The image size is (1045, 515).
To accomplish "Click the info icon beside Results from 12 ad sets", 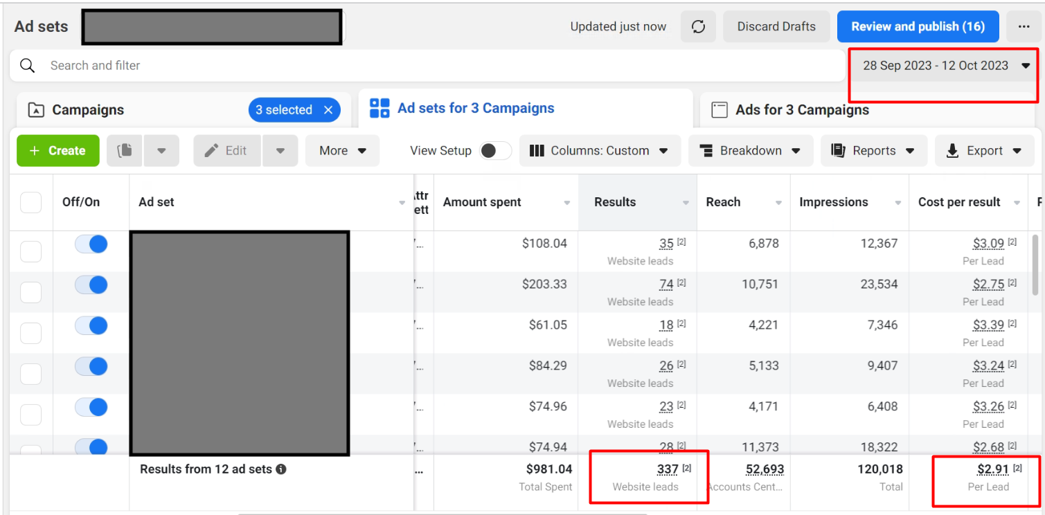I will pyautogui.click(x=281, y=469).
